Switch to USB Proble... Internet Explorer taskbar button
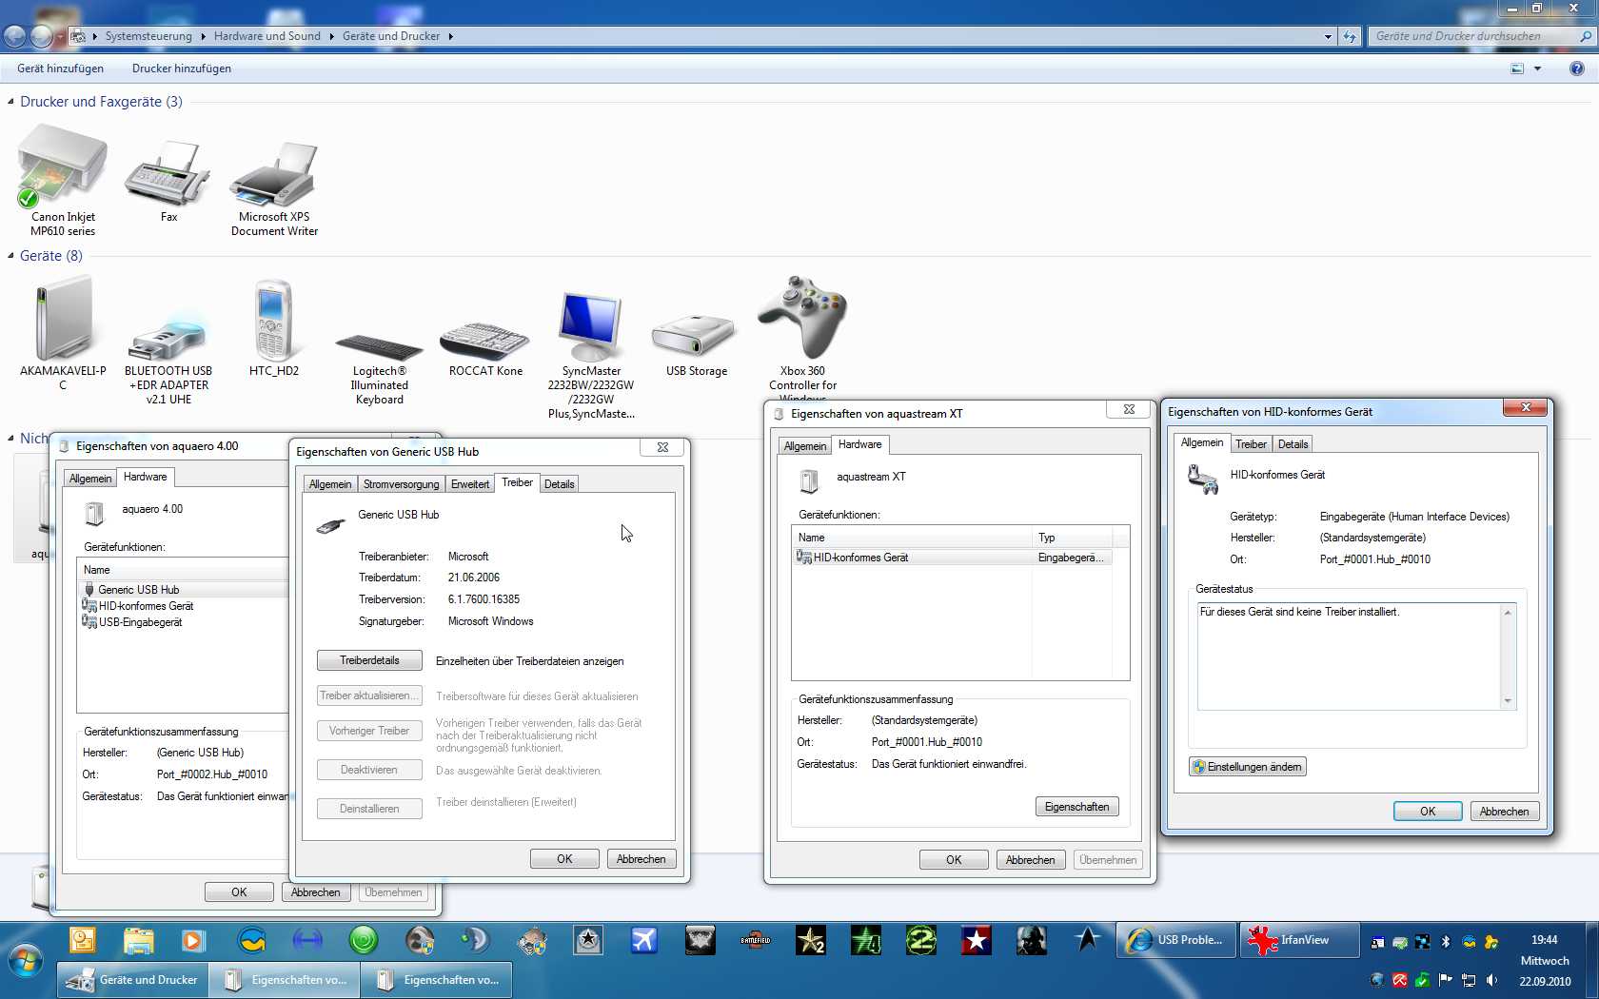The height and width of the screenshot is (999, 1599). tap(1176, 940)
